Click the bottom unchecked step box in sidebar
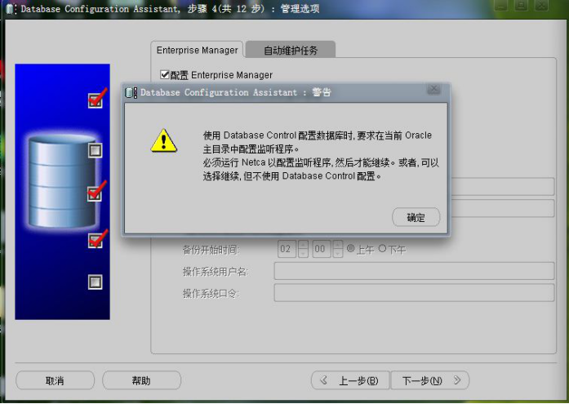569x404 pixels. tap(96, 282)
